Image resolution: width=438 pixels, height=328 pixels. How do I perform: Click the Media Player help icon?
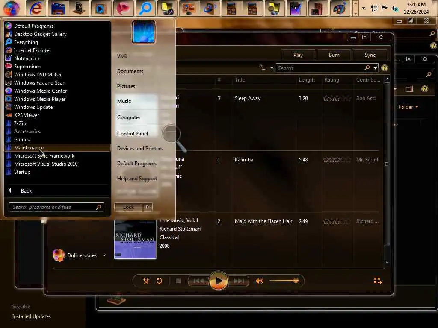tap(385, 68)
